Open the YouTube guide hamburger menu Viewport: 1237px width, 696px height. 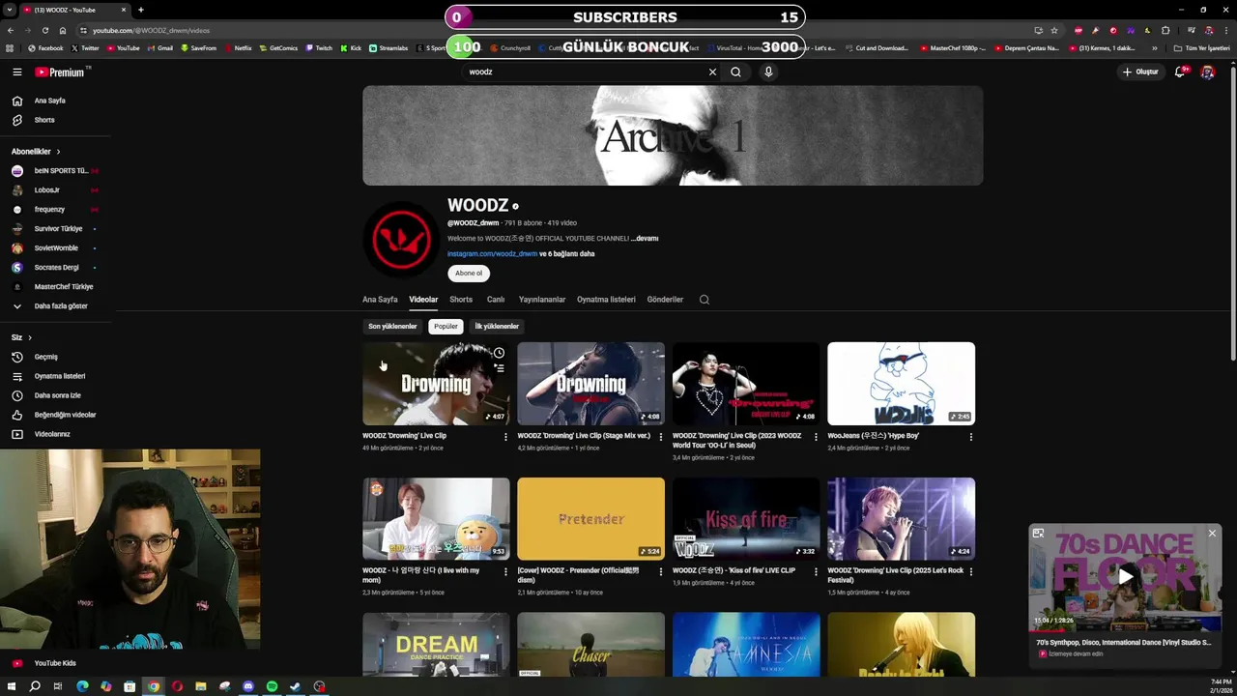16,72
